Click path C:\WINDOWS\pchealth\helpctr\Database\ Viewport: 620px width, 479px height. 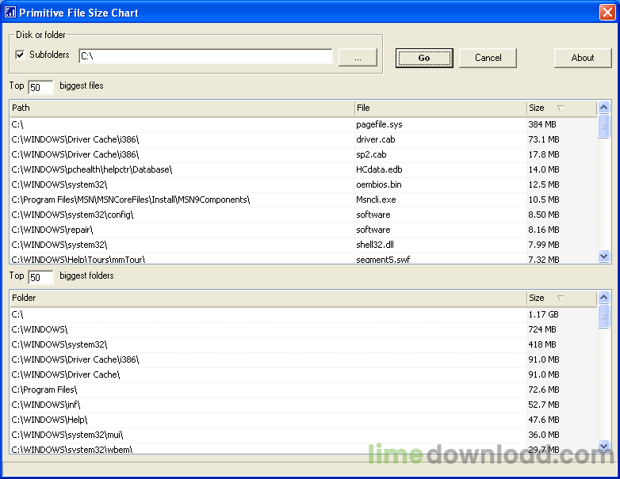point(92,169)
